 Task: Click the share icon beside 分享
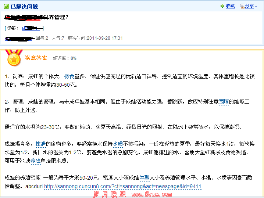tap(242, 6)
